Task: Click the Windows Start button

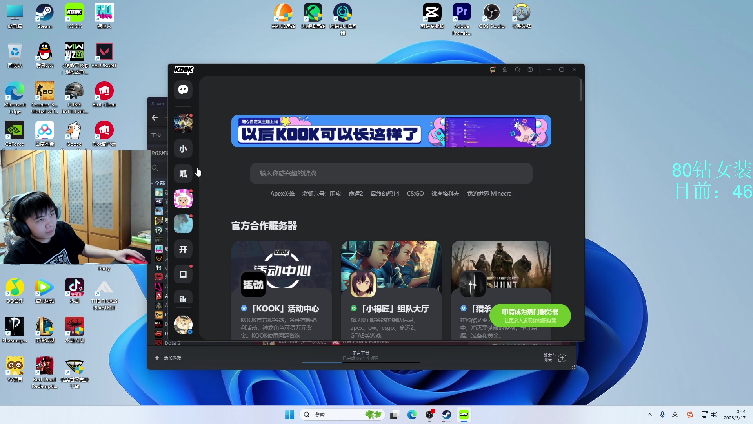Action: (x=289, y=415)
